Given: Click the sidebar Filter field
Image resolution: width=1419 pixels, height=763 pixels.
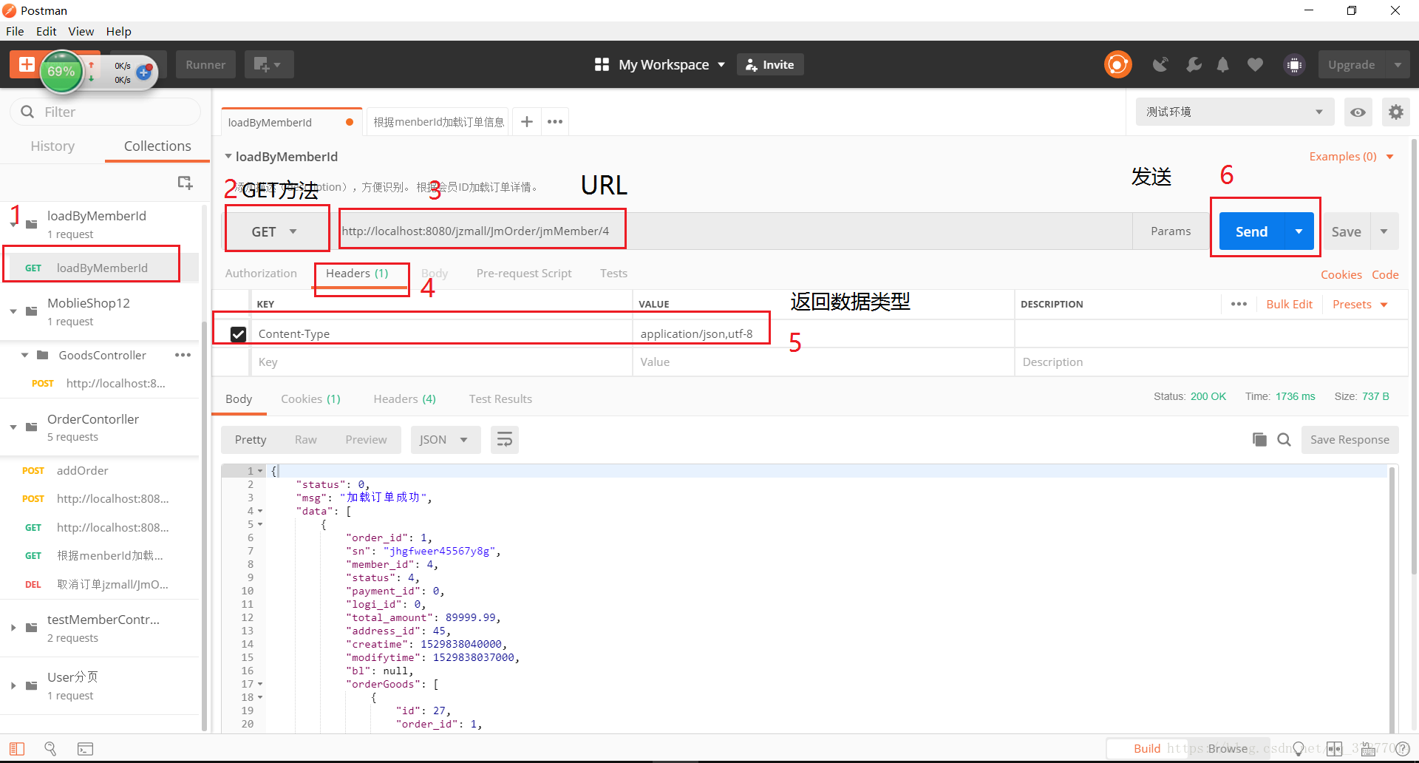Looking at the screenshot, I should (x=105, y=112).
